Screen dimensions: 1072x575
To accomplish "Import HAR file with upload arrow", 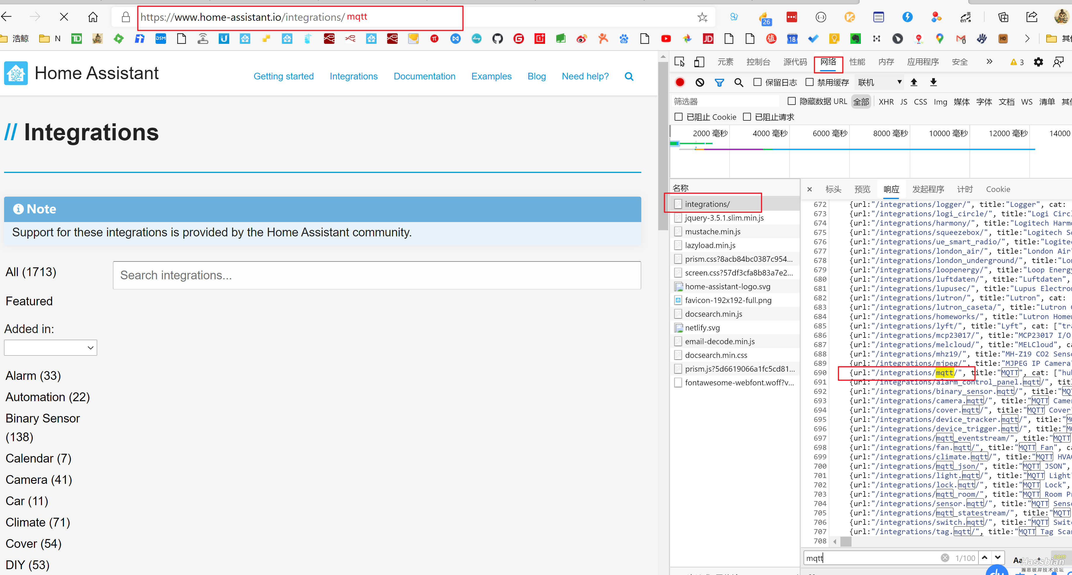I will [x=914, y=82].
